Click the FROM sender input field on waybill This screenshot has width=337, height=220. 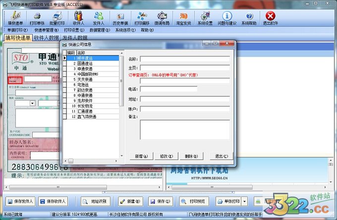(38, 79)
